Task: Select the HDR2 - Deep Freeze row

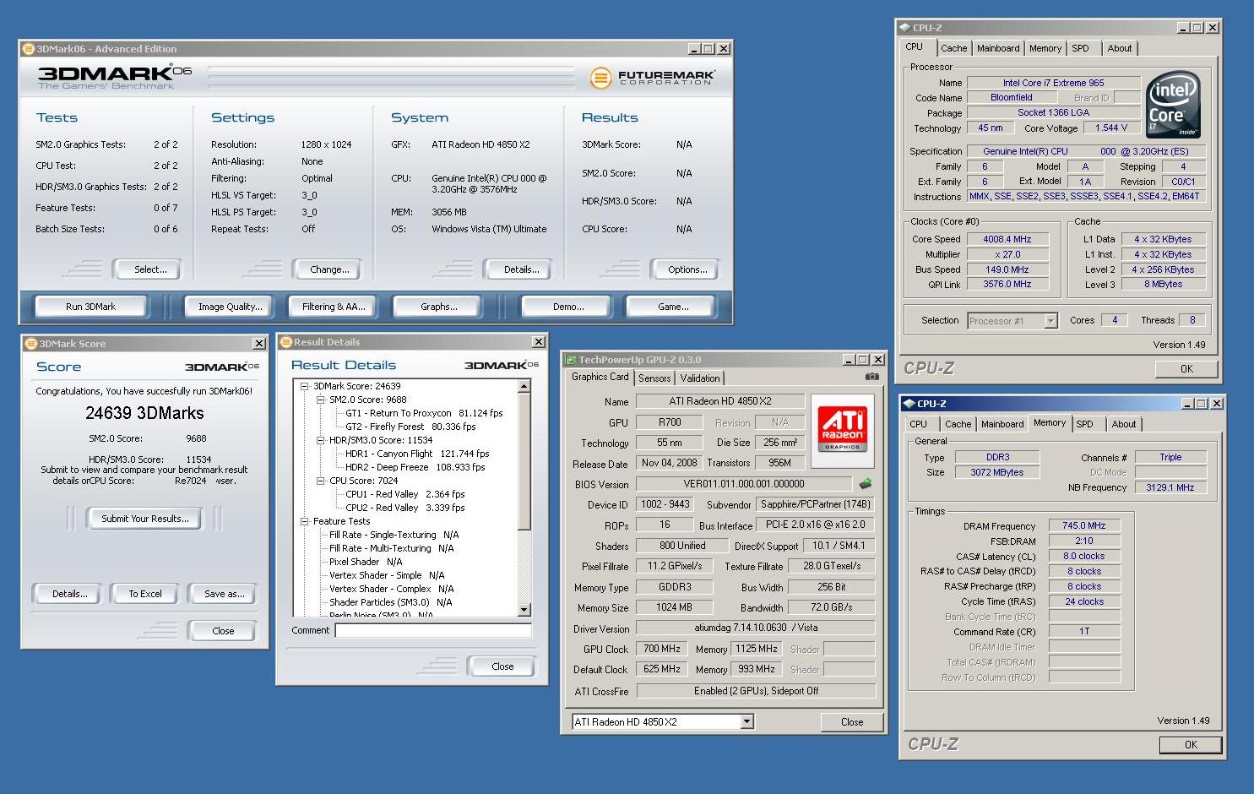Action: (415, 467)
